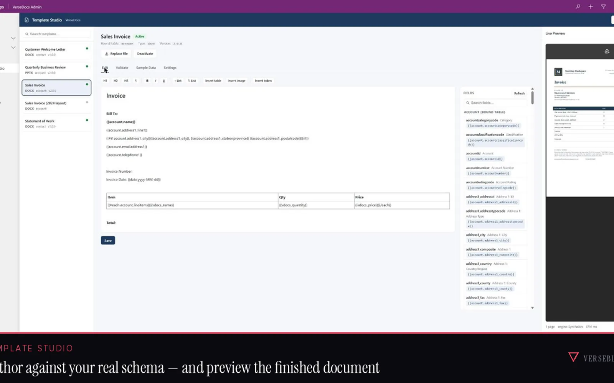Click the accountcategorycode token
The height and width of the screenshot is (383, 614).
[494, 126]
